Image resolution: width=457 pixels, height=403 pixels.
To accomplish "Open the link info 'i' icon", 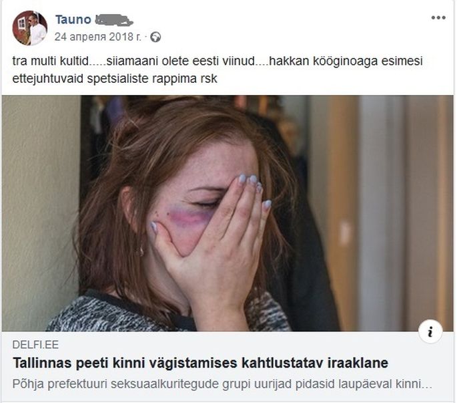I will coord(430,331).
